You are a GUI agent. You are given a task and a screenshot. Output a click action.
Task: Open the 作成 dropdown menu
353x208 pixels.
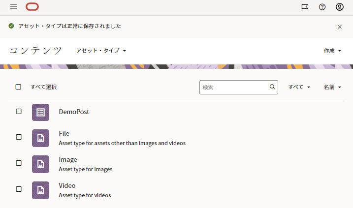coord(332,51)
